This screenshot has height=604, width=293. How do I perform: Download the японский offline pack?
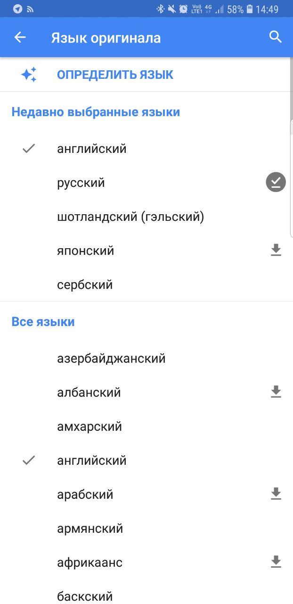pos(276,251)
